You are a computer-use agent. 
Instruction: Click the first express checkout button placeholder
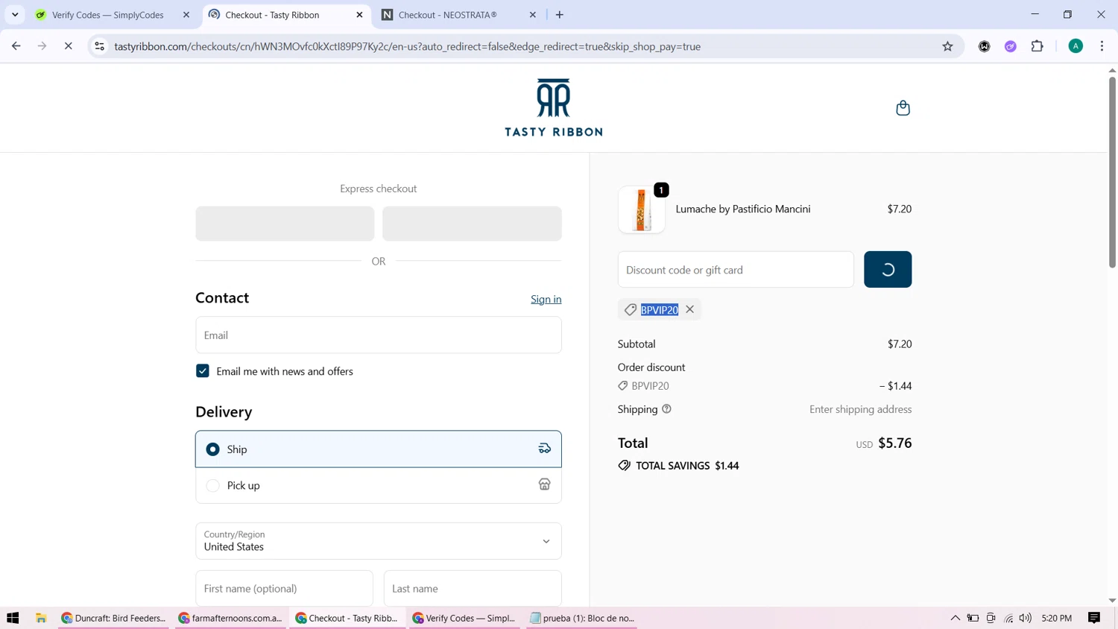click(285, 224)
